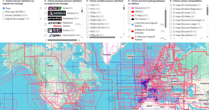Viewport: 209px width, 110px height.
Task: Check the 1159CI HD XD model checkbox
Action: pos(87,28)
